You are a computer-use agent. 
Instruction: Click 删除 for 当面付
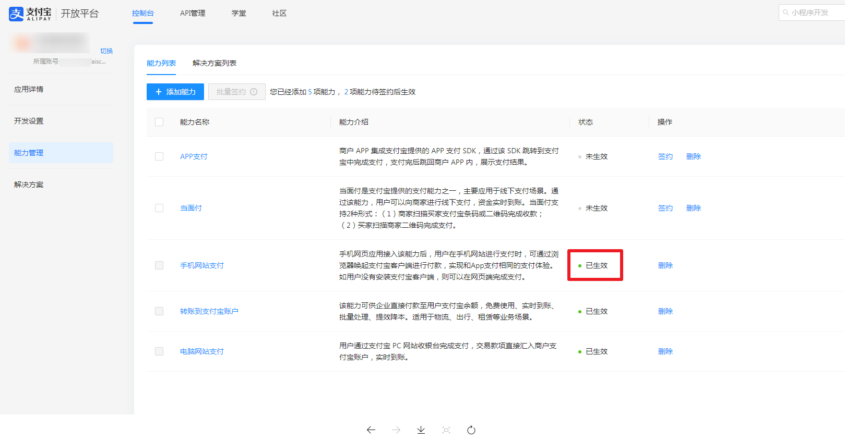point(694,208)
